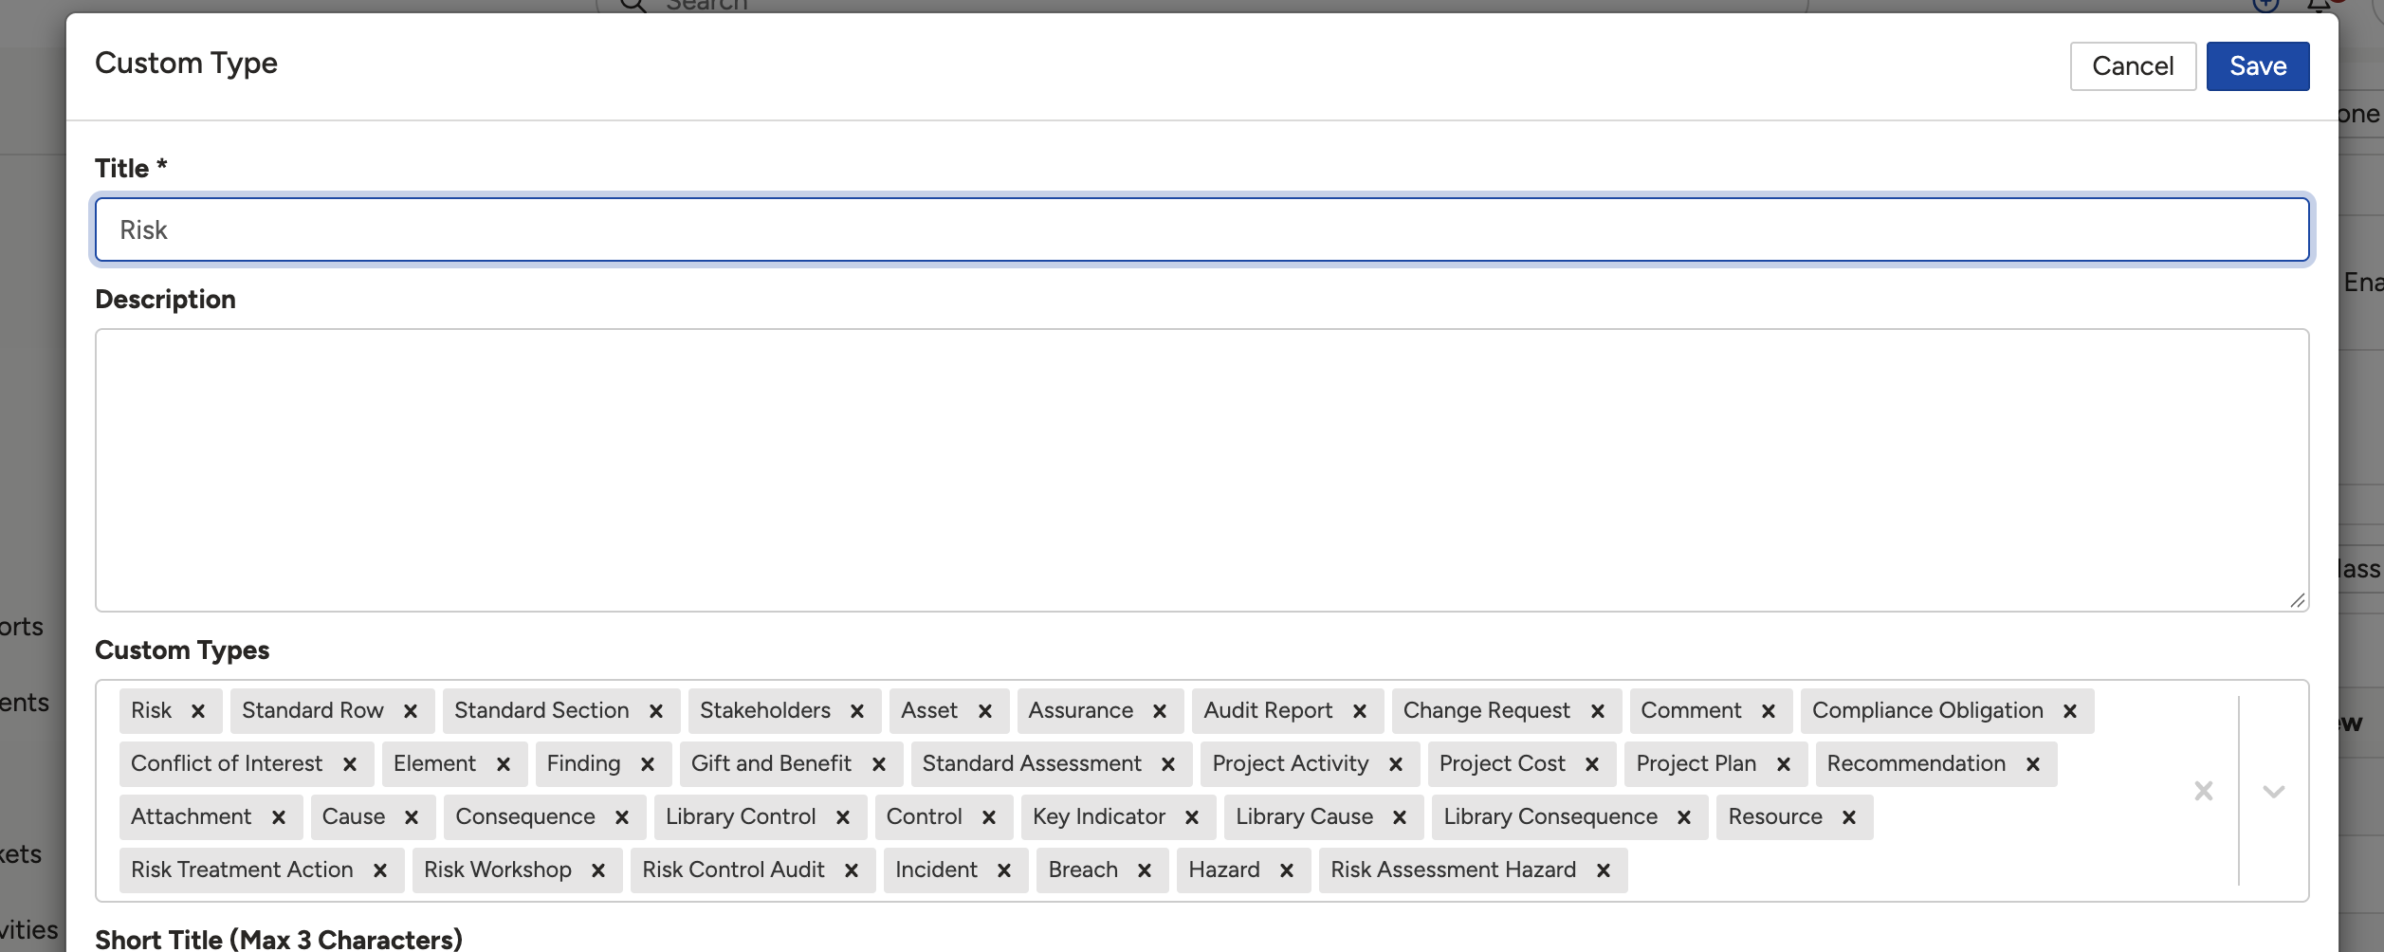Open the Custom Types dropdown chevron

2274,791
